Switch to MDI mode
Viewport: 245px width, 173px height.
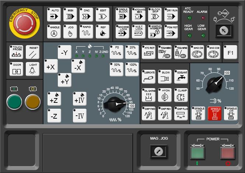click(70, 14)
